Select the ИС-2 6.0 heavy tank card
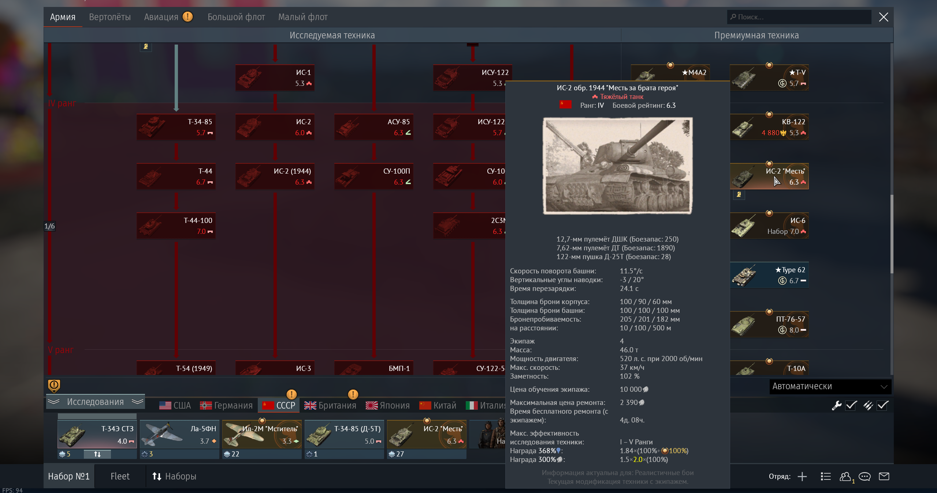This screenshot has width=937, height=493. pyautogui.click(x=275, y=127)
